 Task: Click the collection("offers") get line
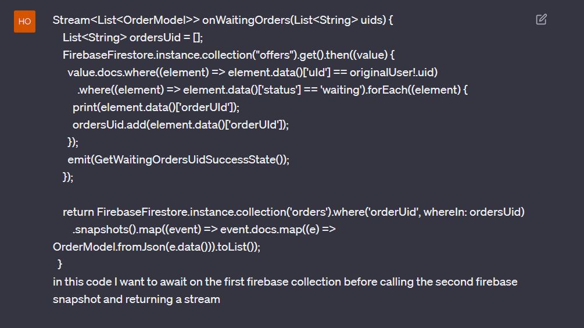coord(229,55)
